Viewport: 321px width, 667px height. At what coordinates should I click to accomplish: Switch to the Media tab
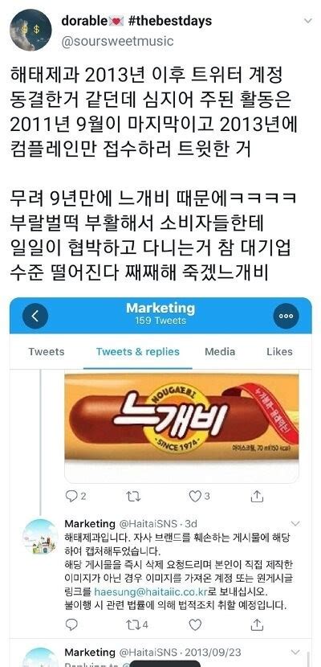pos(220,352)
